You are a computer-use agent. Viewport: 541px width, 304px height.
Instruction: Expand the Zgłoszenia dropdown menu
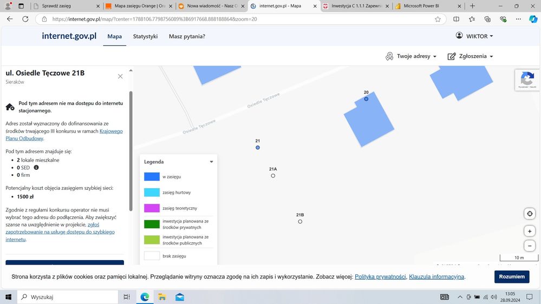point(470,56)
